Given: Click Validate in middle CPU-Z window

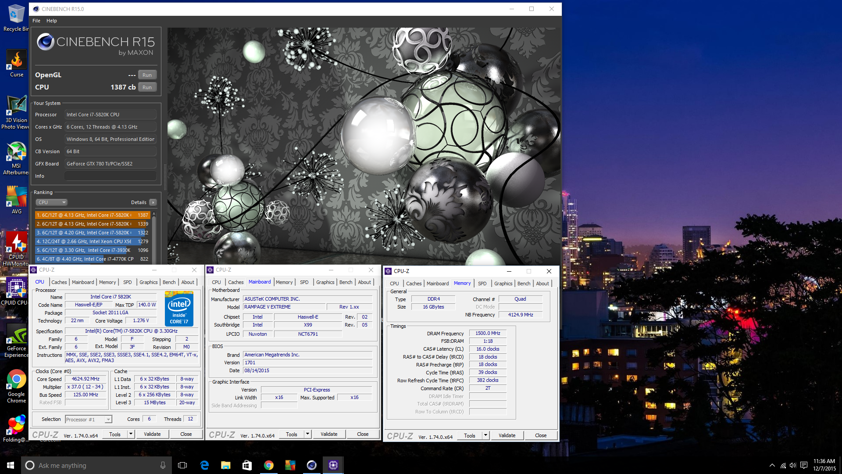Looking at the screenshot, I should point(329,434).
